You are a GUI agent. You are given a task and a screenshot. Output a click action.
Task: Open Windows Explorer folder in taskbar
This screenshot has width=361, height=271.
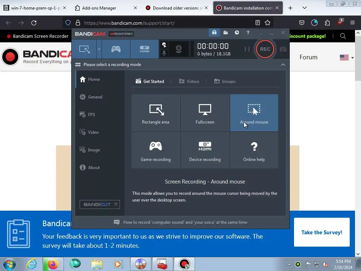97,264
